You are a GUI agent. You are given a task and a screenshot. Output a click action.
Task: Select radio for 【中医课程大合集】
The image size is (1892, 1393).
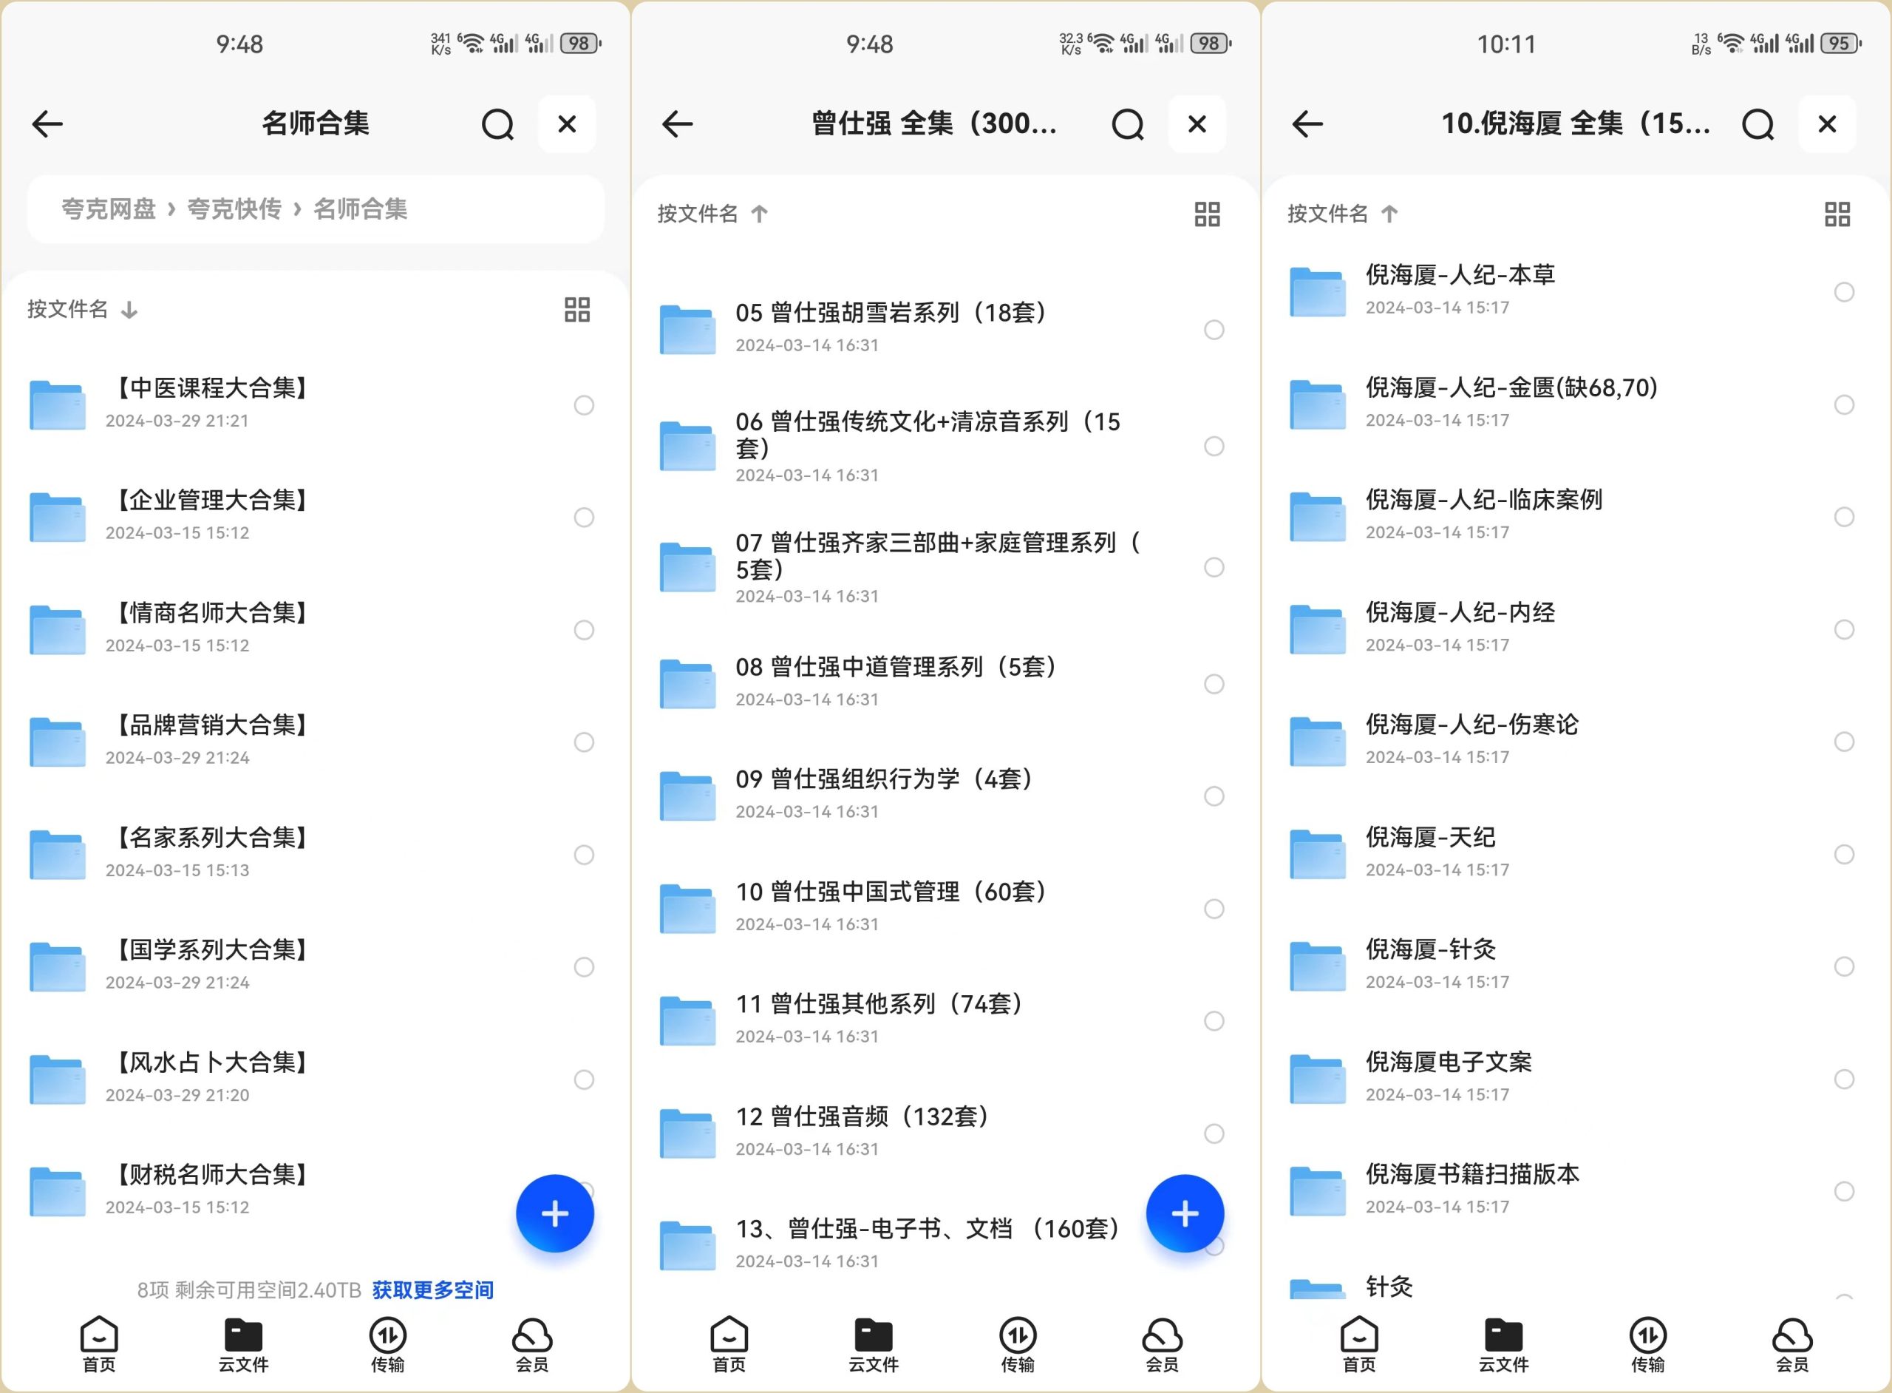(584, 404)
